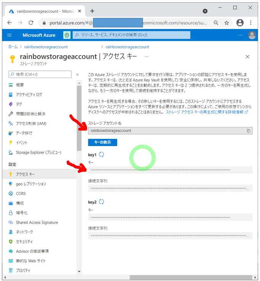Open a new browser tab with plus
Viewport: 260px width, 281px height.
pos(92,11)
